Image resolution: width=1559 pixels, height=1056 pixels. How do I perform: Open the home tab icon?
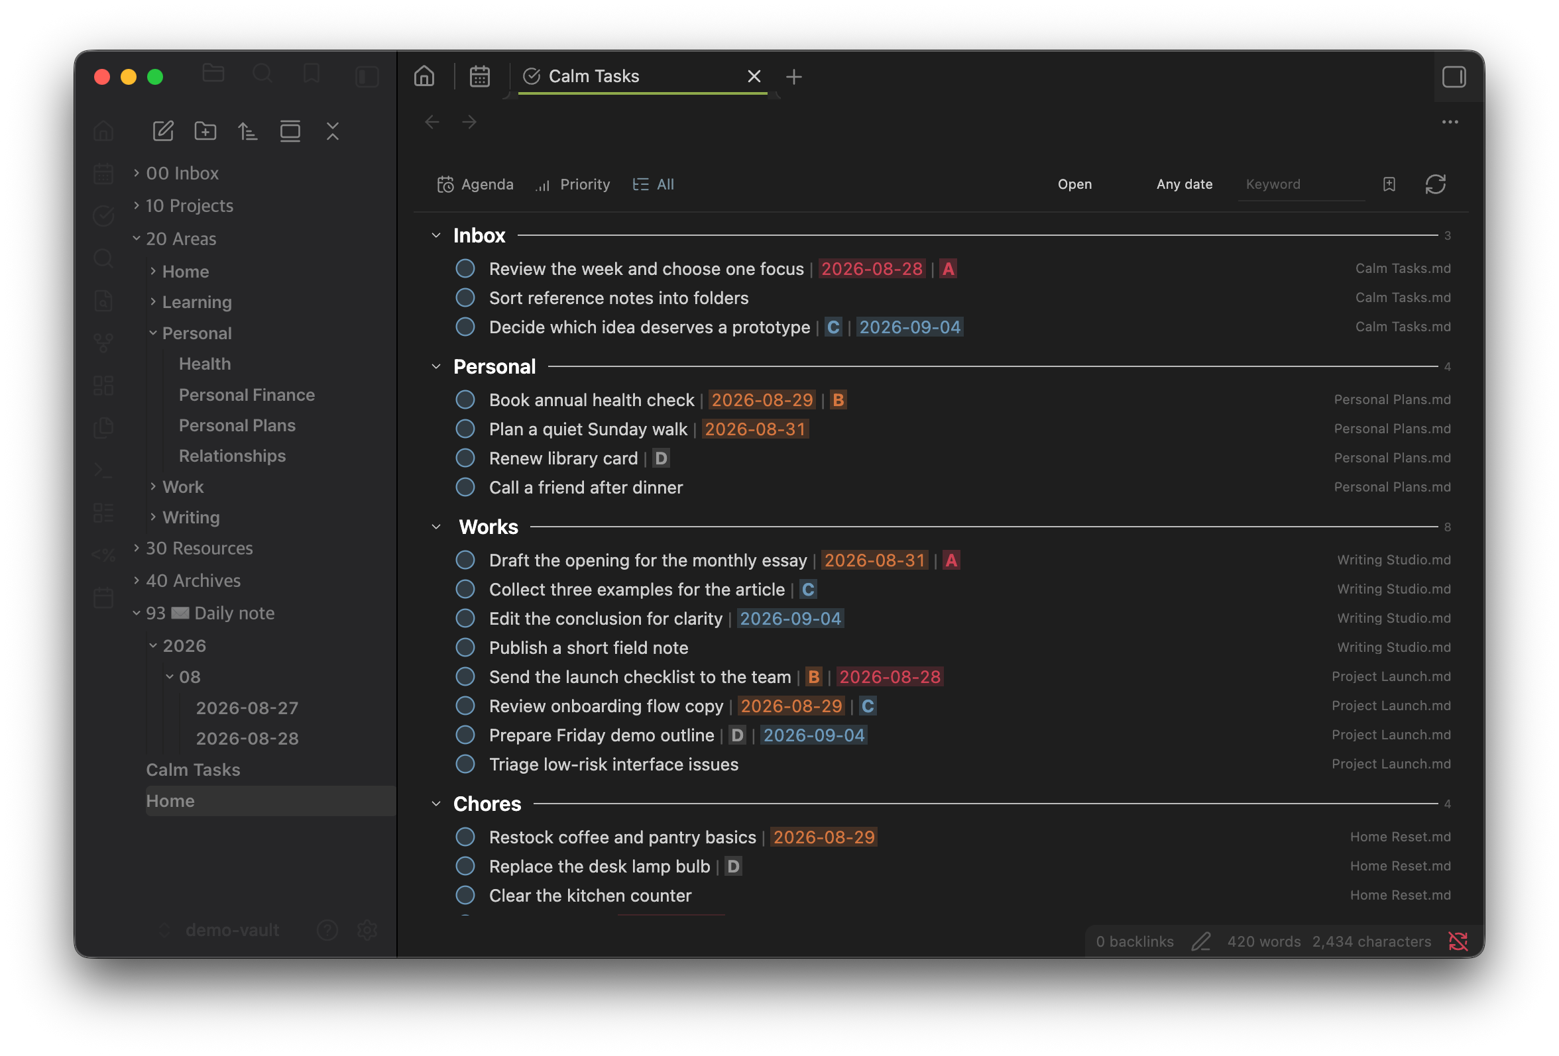[x=424, y=76]
